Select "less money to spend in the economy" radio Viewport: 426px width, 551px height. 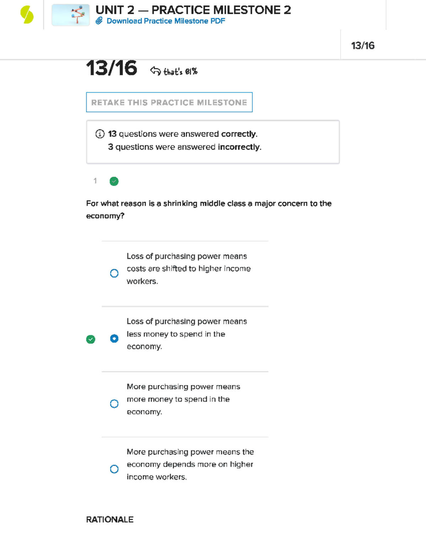click(114, 338)
